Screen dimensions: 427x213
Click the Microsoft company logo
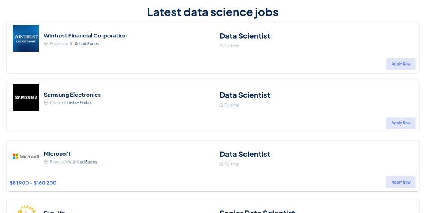pos(26,157)
